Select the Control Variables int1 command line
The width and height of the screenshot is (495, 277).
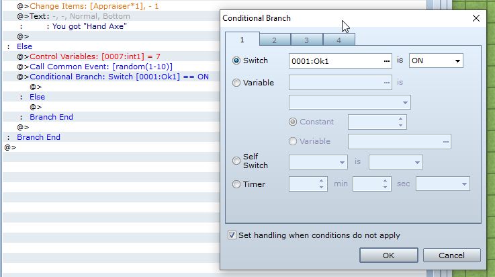[x=95, y=56]
